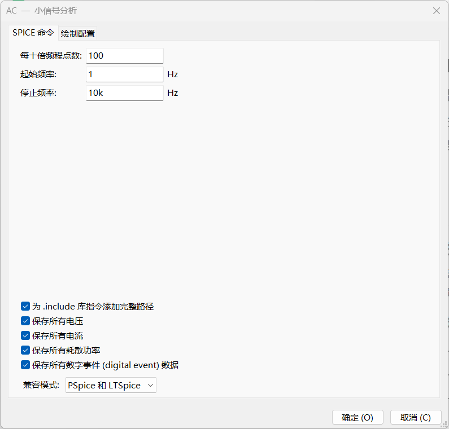
Task: Switch to the SPICE 命令 tab
Action: [x=33, y=33]
